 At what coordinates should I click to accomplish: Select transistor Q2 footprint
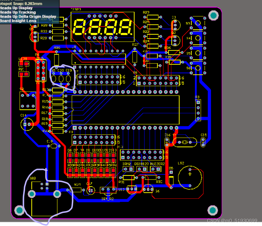click(176, 41)
